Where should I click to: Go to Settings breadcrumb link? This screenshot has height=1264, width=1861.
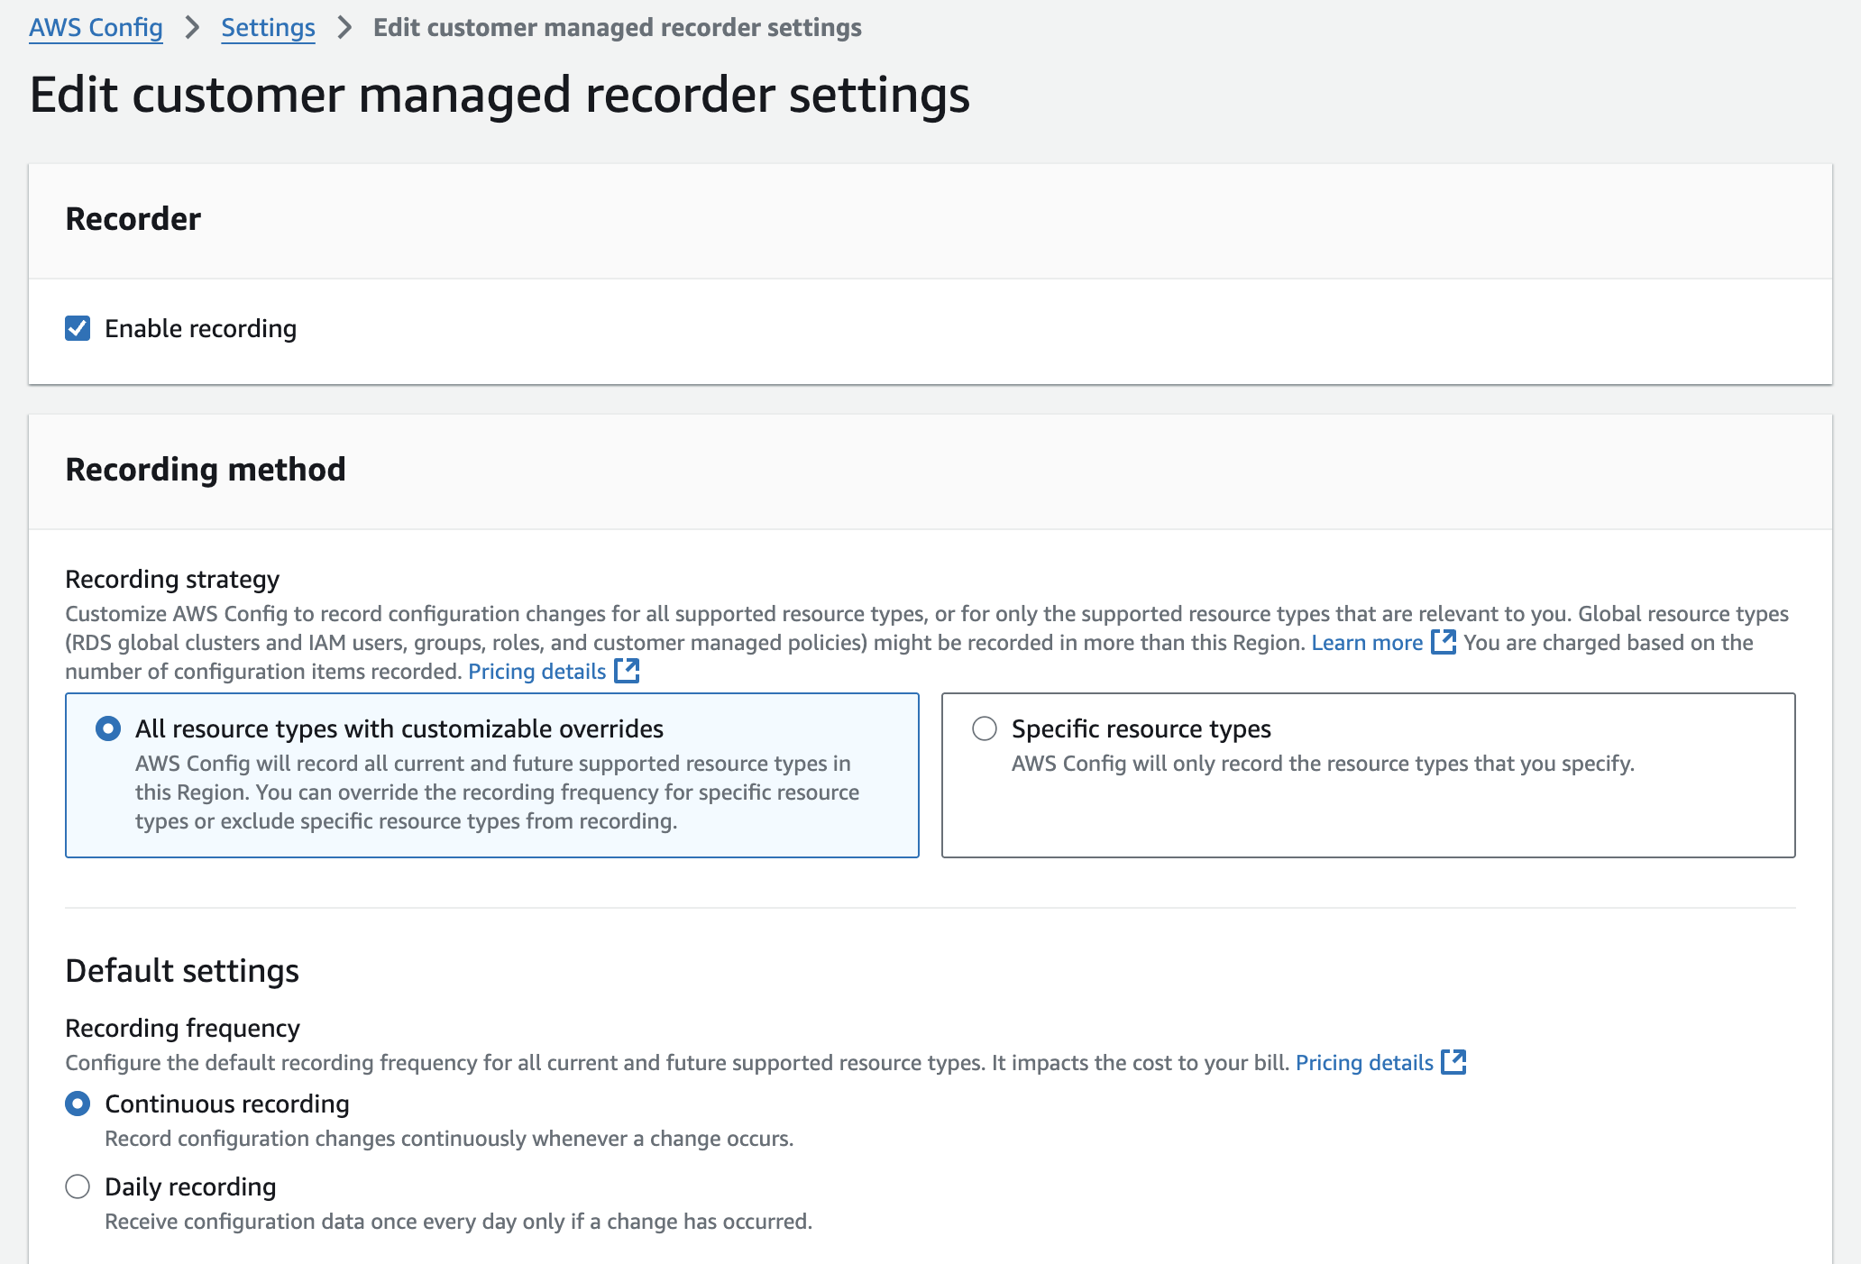pos(268,28)
